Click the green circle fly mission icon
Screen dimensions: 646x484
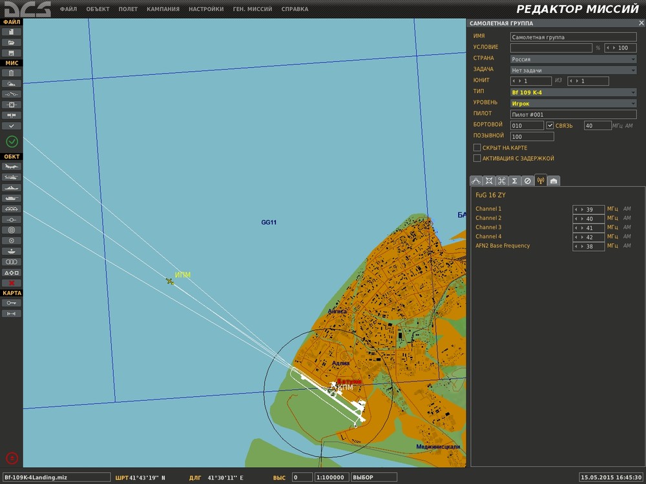point(12,141)
